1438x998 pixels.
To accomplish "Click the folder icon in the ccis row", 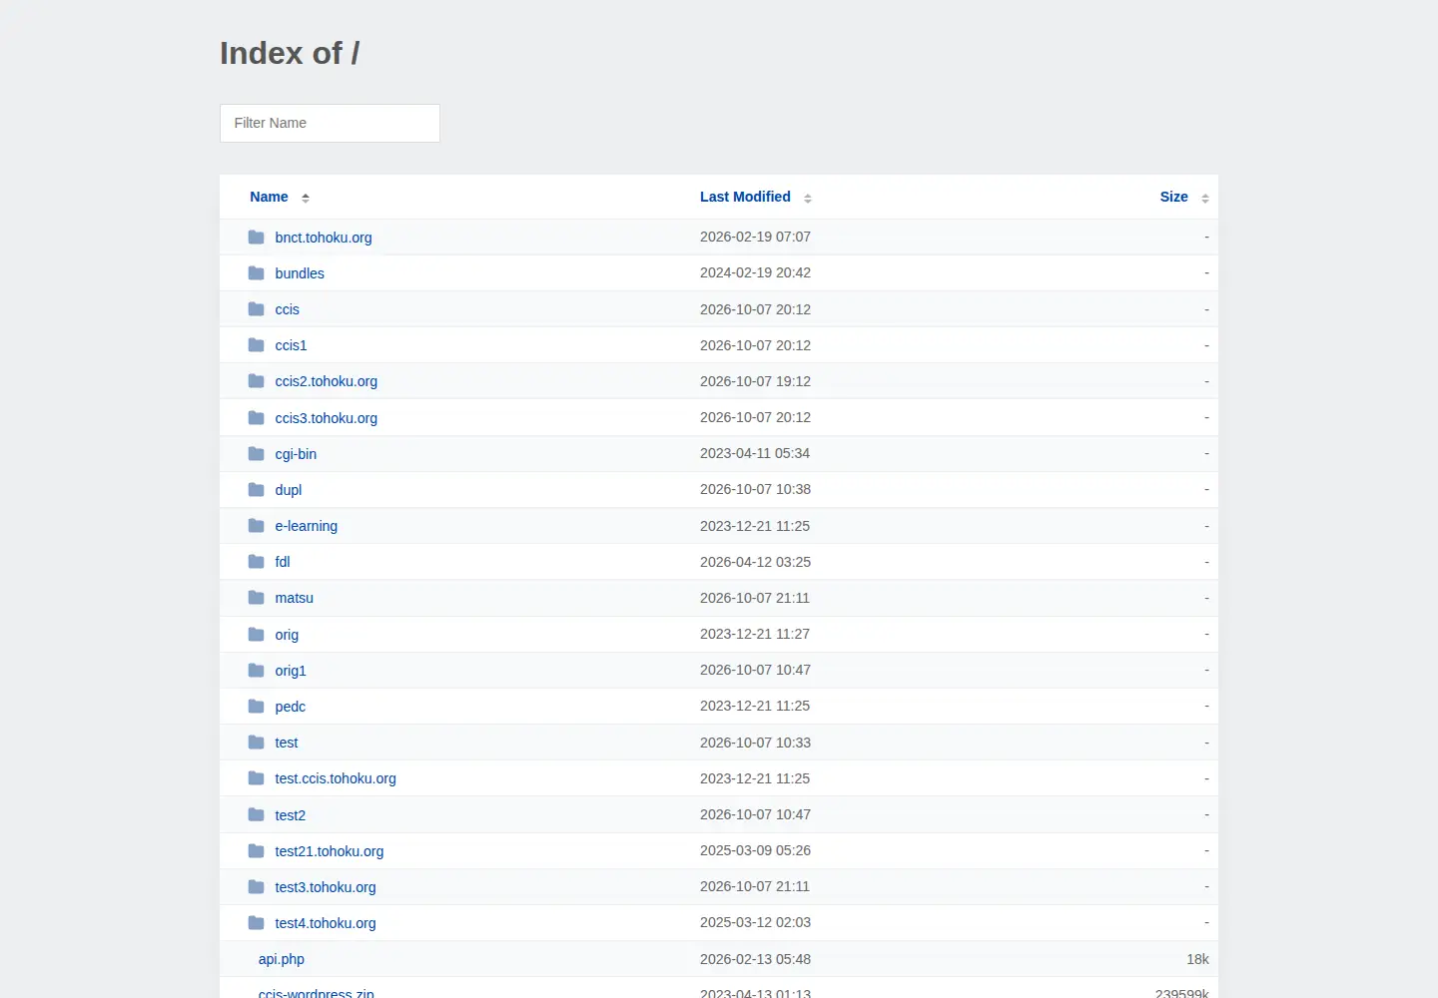I will 257,309.
